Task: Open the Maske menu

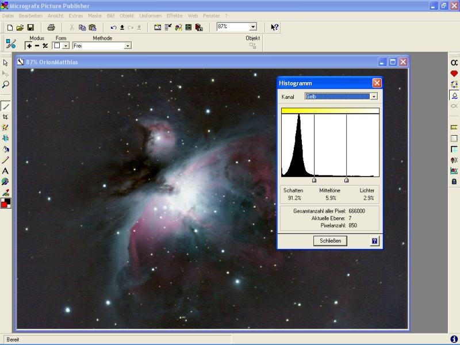Action: tap(95, 16)
